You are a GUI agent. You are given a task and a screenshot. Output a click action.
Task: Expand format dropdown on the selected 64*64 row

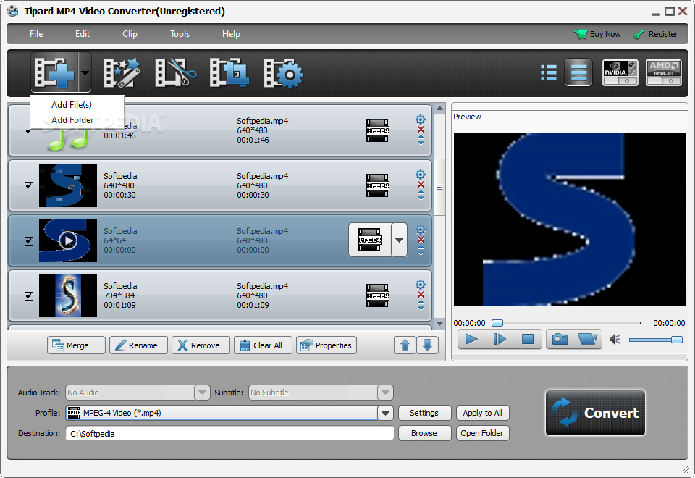(x=400, y=240)
